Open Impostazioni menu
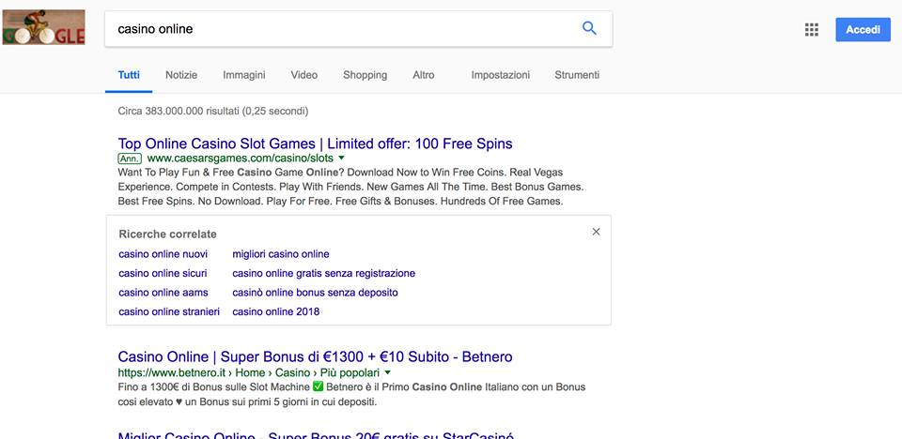The image size is (902, 439). coord(501,75)
